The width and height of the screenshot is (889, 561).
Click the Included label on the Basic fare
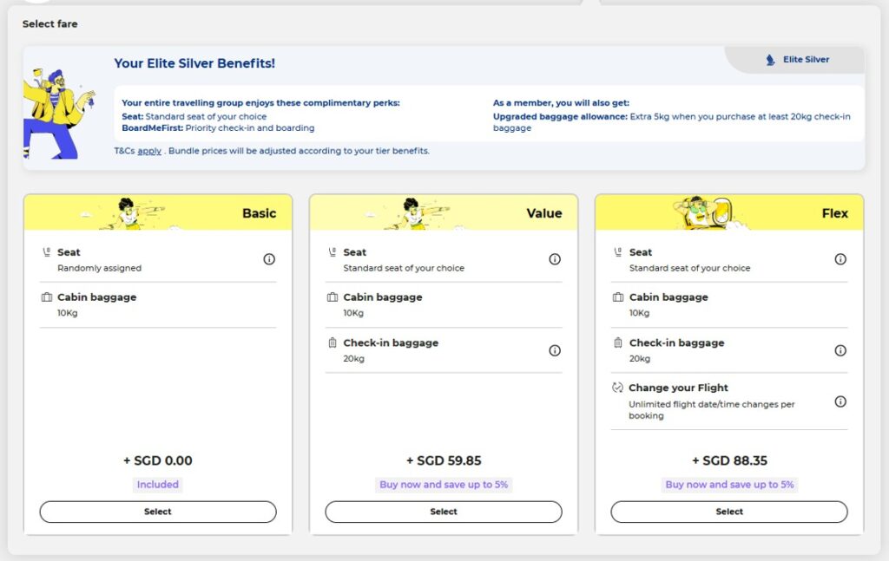157,485
